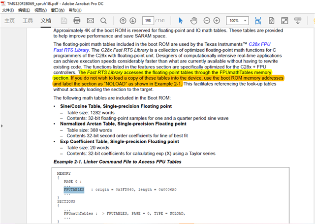
Task: Zoom out with minus icon
Action: (207, 21)
